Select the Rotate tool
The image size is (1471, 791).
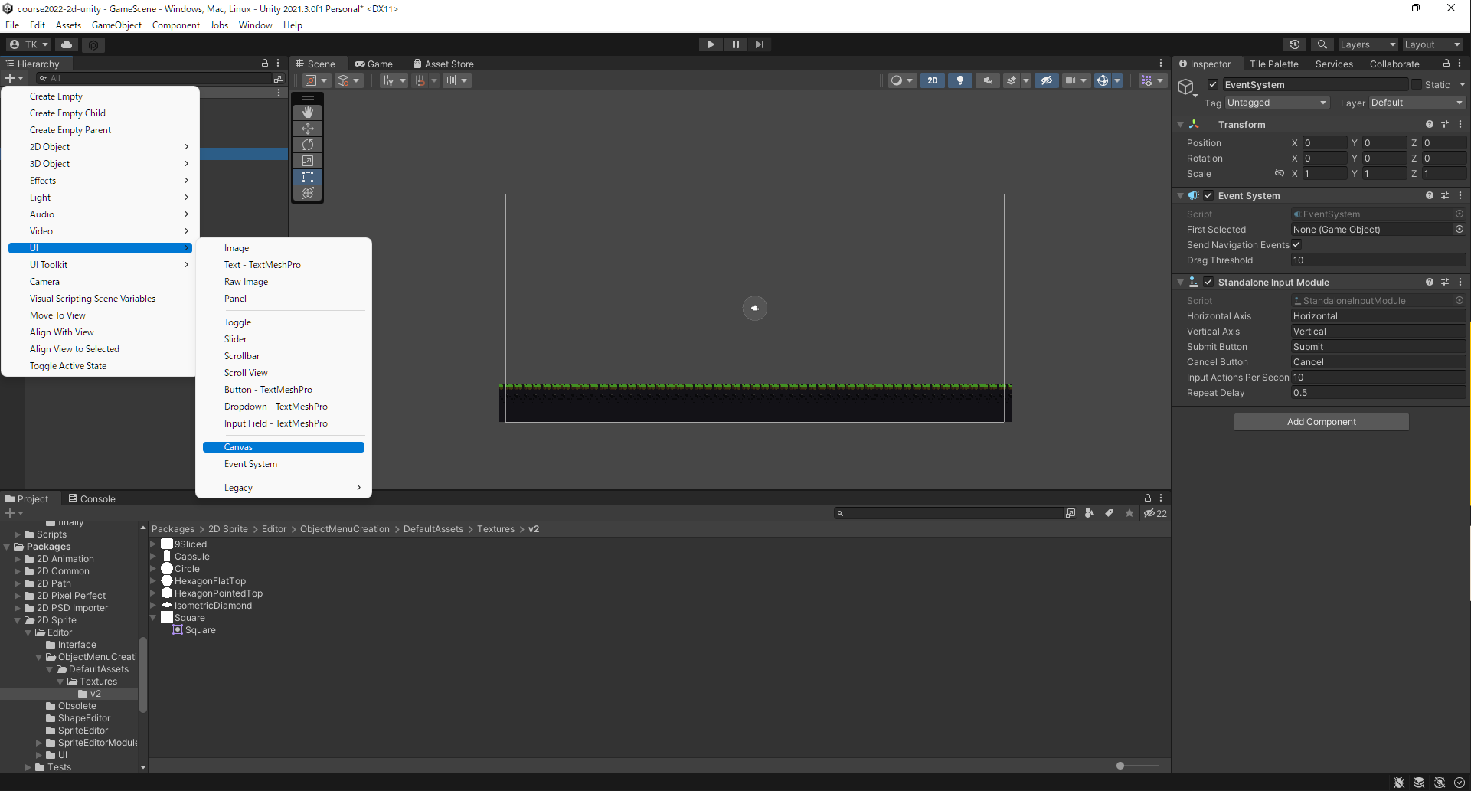(x=308, y=145)
